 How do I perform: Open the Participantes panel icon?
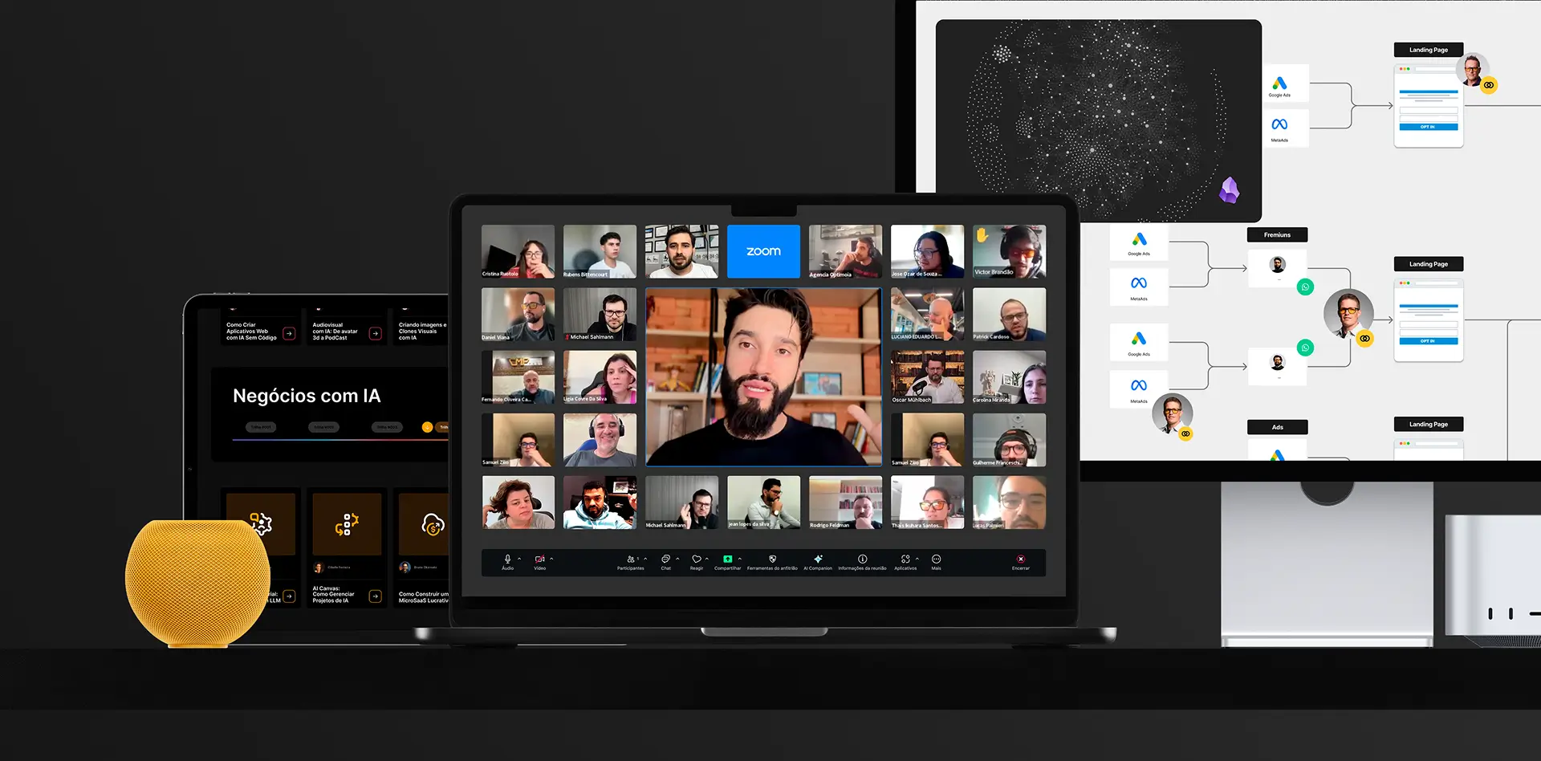coord(631,560)
